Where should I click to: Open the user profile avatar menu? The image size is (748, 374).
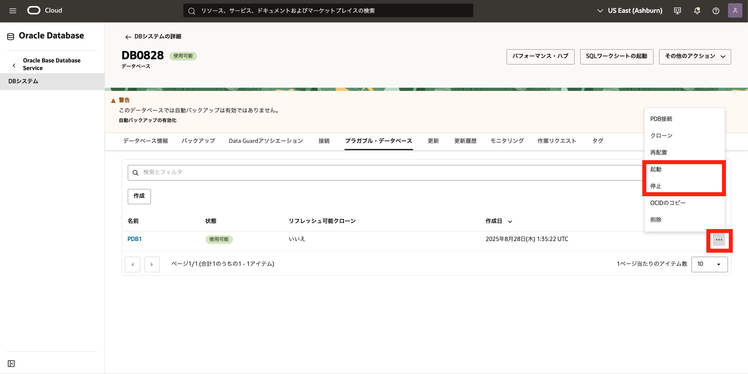[735, 11]
